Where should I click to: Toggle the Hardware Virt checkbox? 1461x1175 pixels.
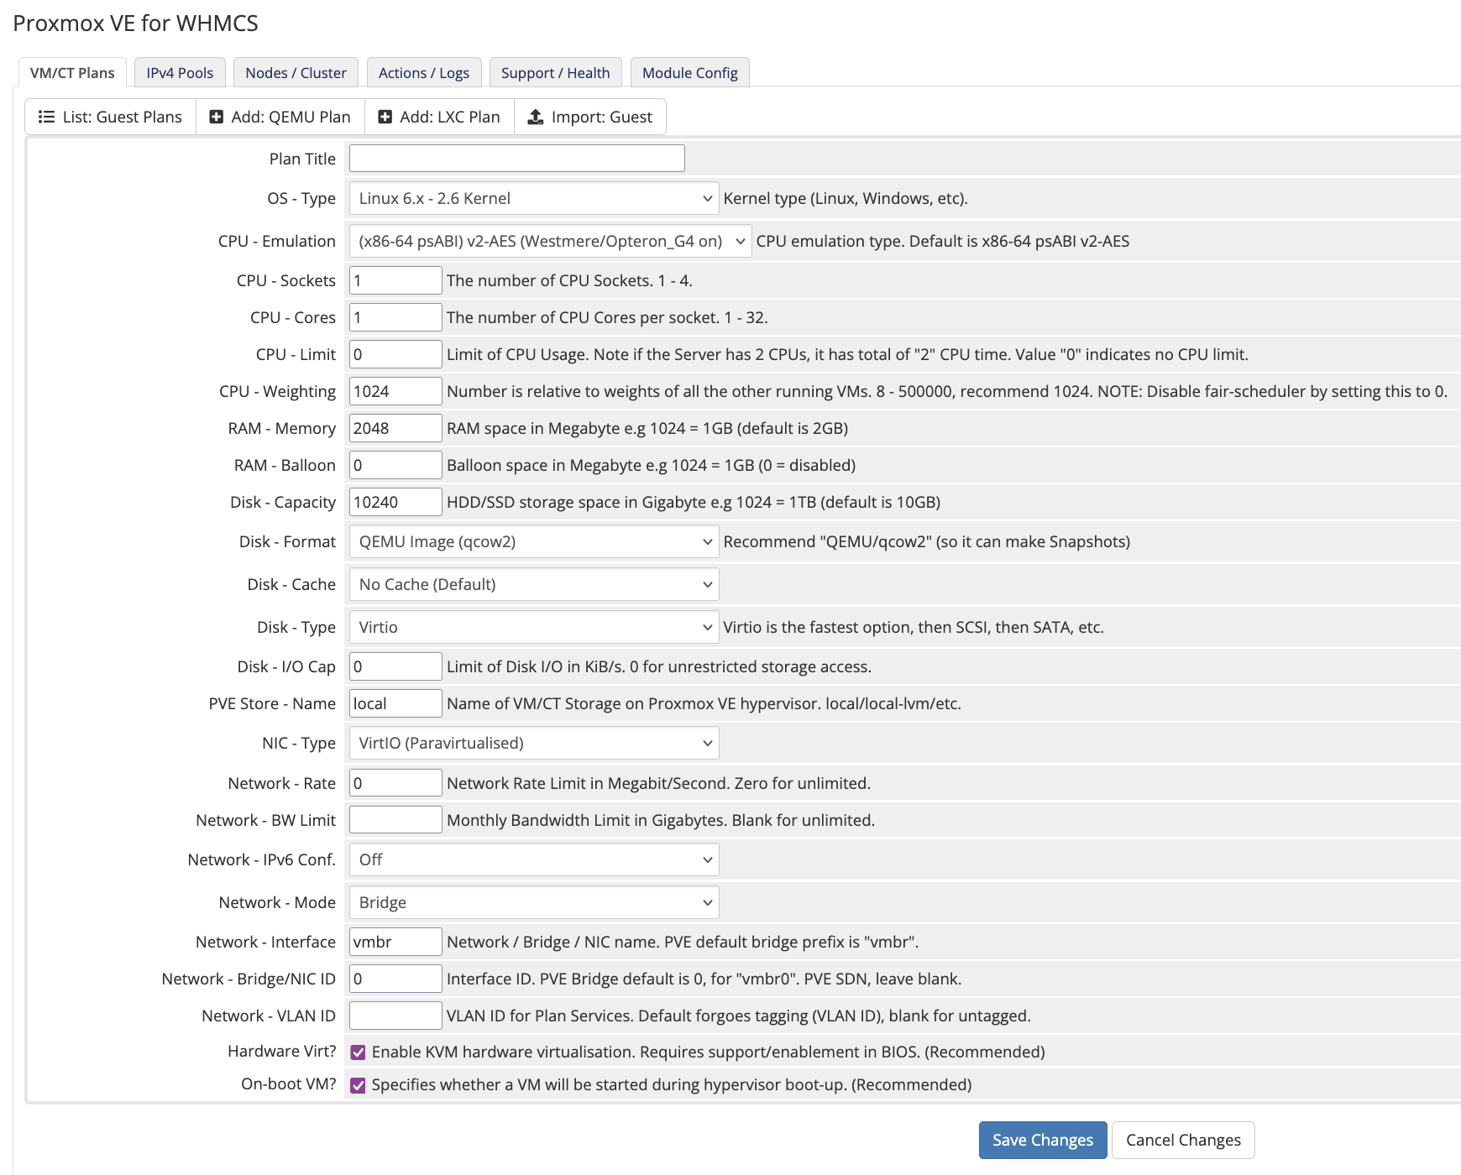(x=358, y=1052)
